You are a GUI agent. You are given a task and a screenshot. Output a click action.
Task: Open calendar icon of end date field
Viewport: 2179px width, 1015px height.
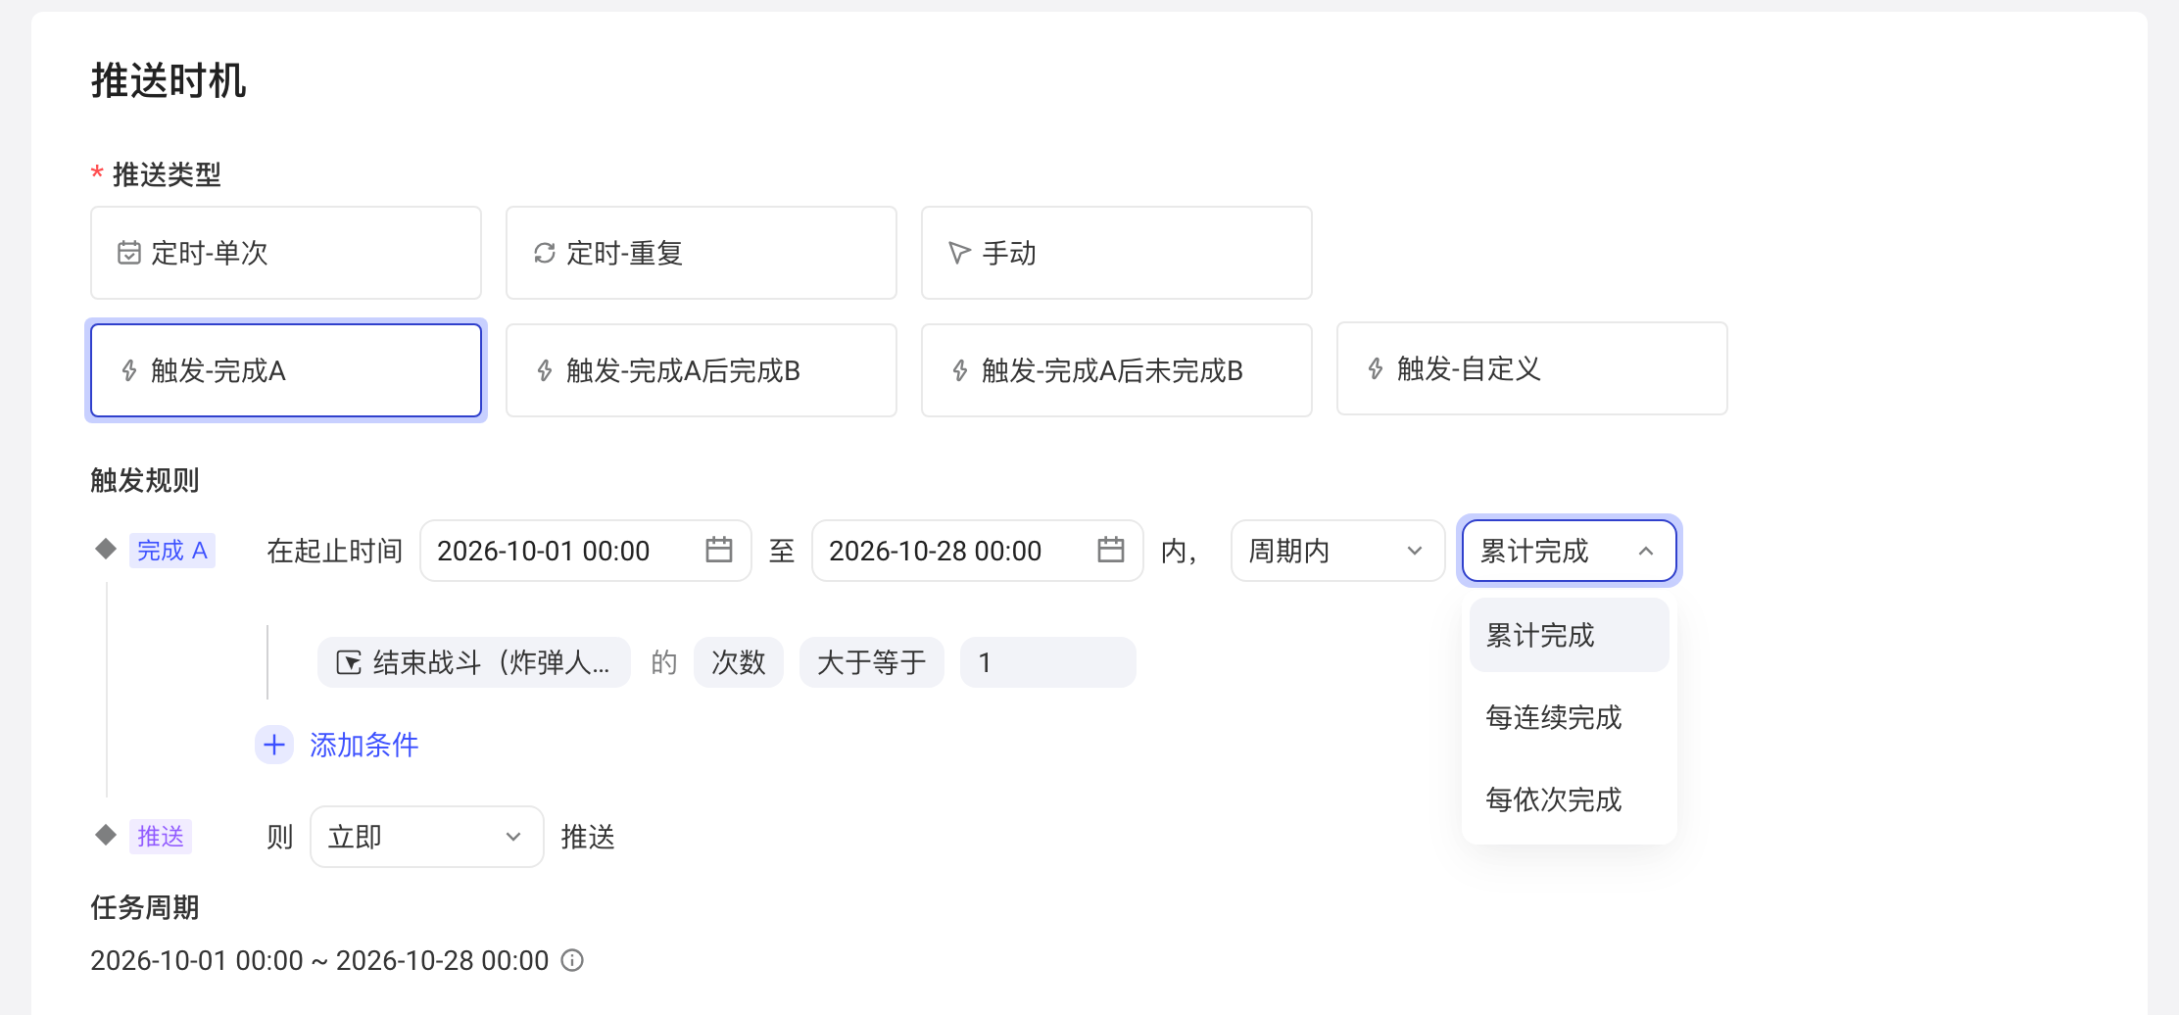click(1111, 550)
